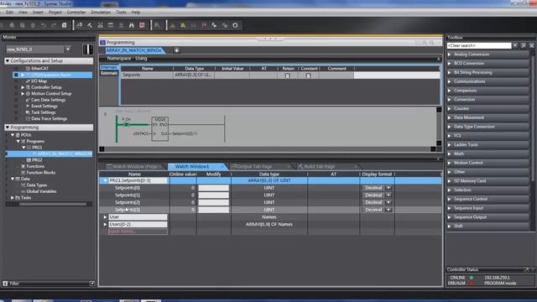Click the Transfer icon left of circular icon
The height and width of the screenshot is (302, 537).
[225, 25]
